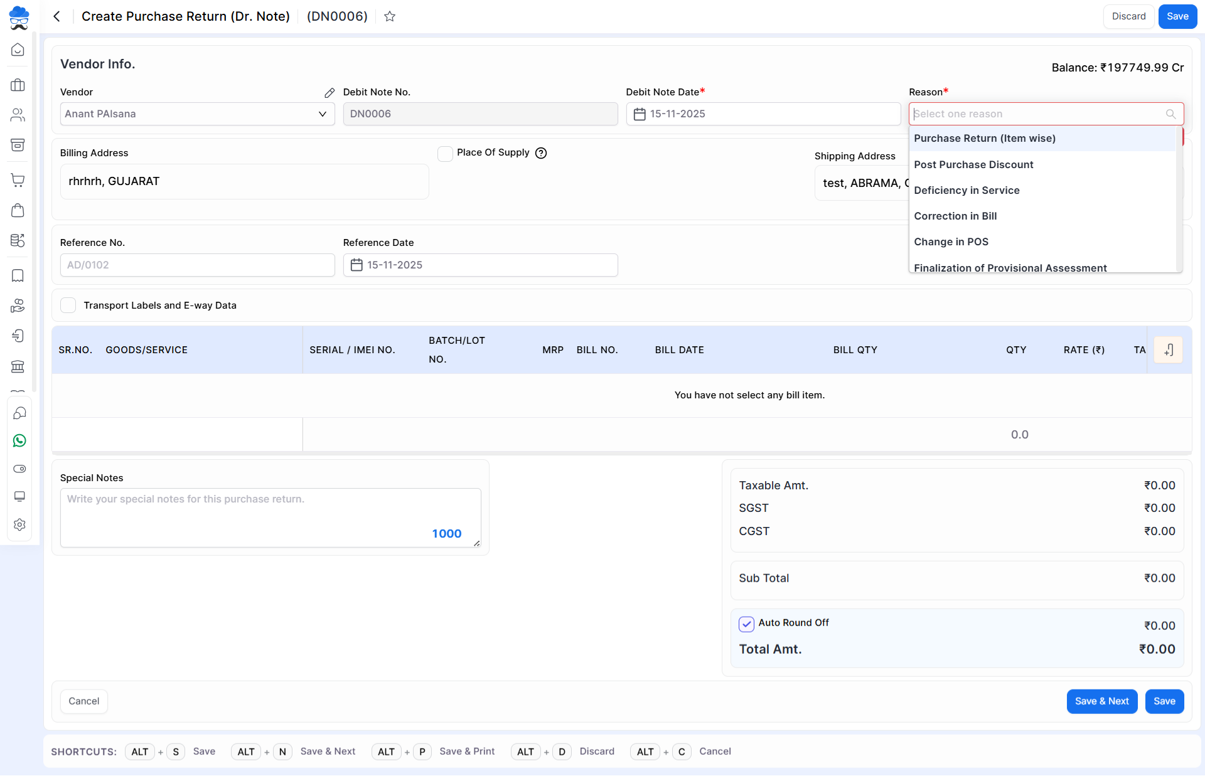Click the back arrow icon

(56, 16)
